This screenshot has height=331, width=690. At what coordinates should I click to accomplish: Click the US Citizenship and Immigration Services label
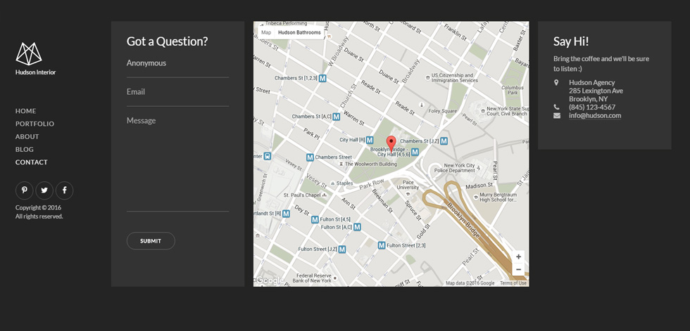click(x=455, y=78)
